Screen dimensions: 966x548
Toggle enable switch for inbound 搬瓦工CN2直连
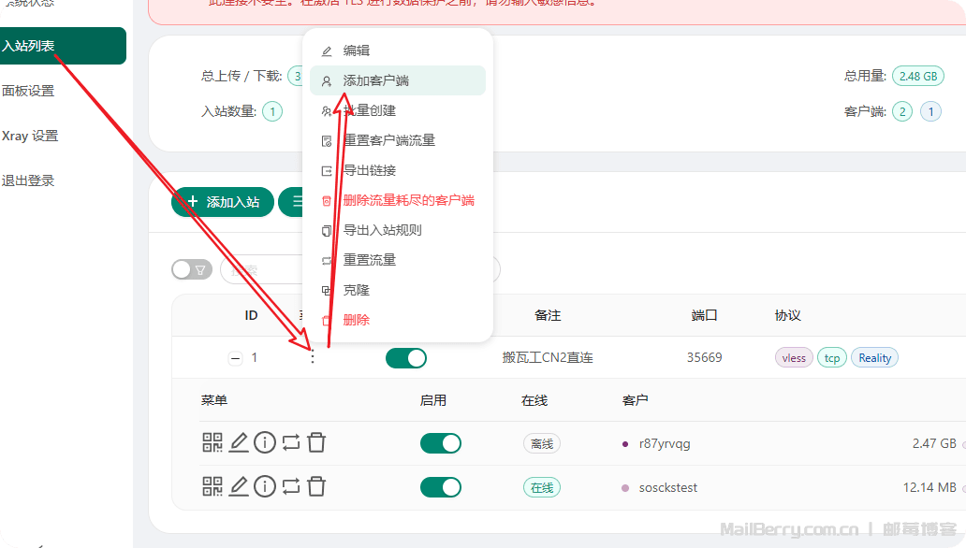point(405,358)
